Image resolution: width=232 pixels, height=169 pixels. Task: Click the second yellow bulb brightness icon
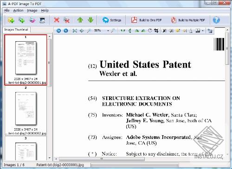click(x=185, y=31)
